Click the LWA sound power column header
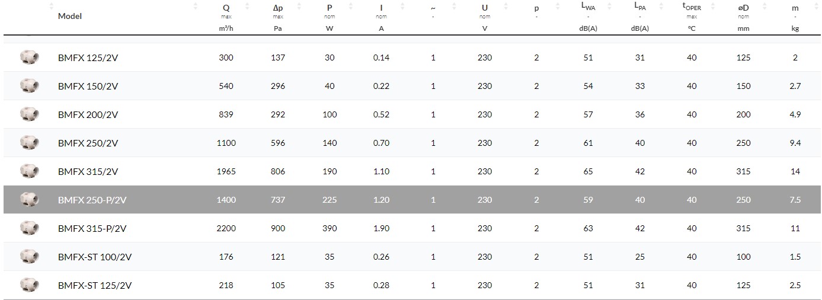This screenshot has width=822, height=300. pos(588,8)
